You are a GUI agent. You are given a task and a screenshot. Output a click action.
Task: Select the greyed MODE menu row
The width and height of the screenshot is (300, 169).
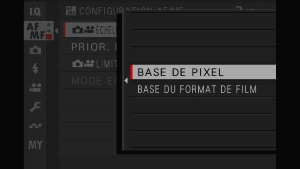coord(88,81)
